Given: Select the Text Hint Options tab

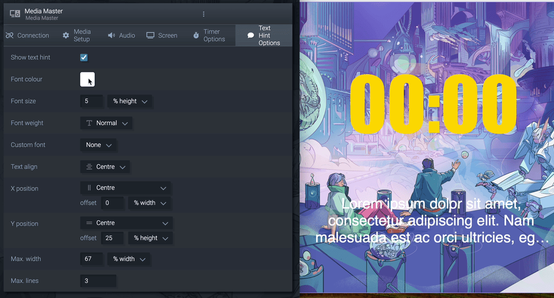Looking at the screenshot, I should pos(264,35).
